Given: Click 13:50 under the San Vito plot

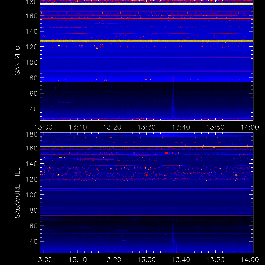Looking at the screenshot, I should coord(216,127).
